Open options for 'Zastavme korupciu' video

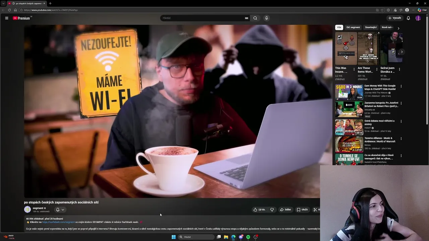pos(401,103)
